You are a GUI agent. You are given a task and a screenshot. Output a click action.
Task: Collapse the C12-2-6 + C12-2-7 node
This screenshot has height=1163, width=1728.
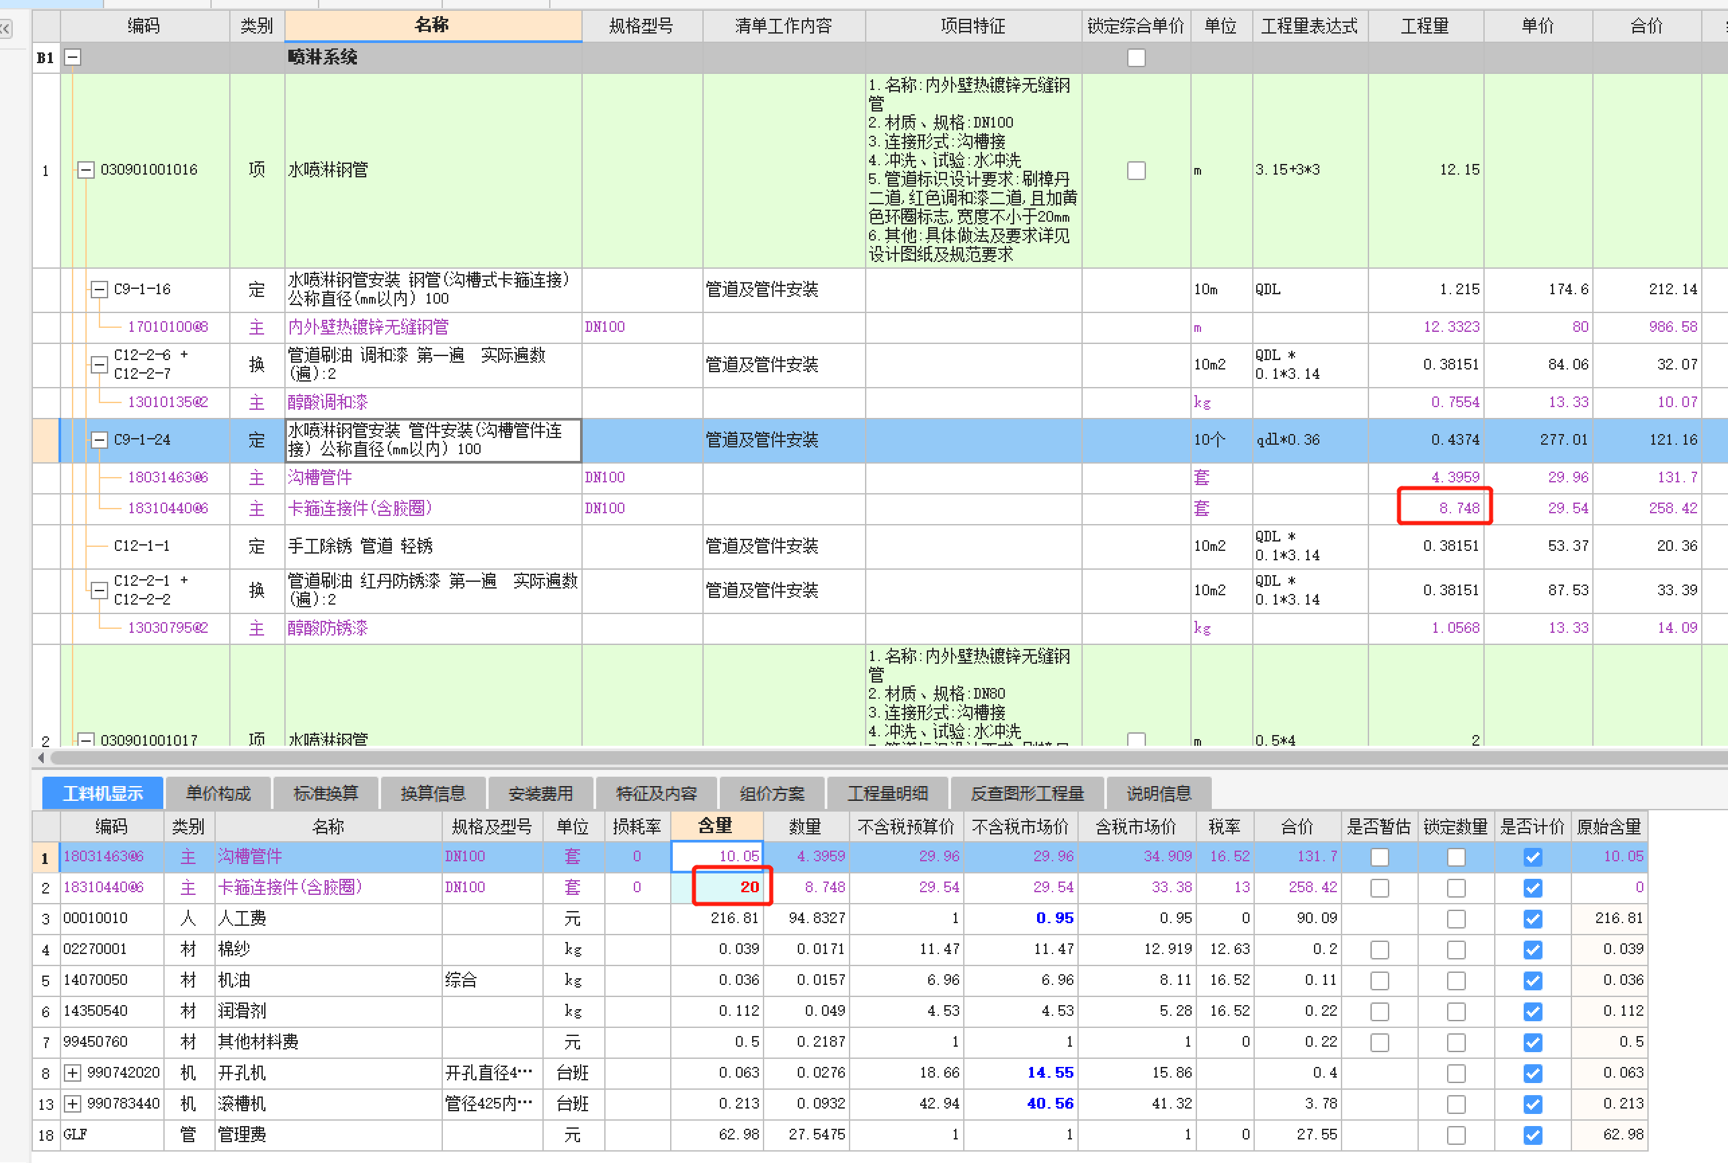[x=99, y=364]
